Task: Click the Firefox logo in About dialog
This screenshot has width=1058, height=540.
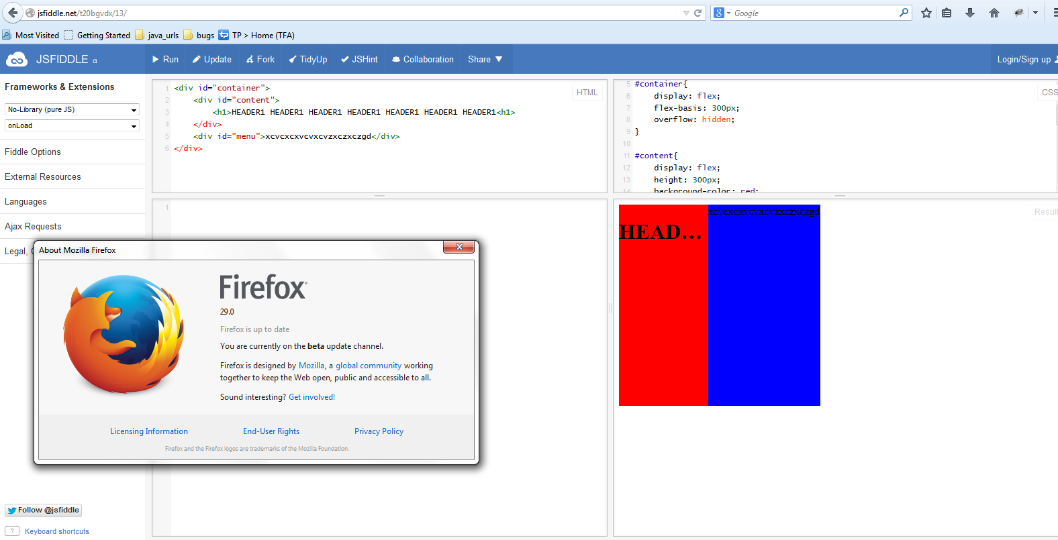Action: pyautogui.click(x=124, y=333)
